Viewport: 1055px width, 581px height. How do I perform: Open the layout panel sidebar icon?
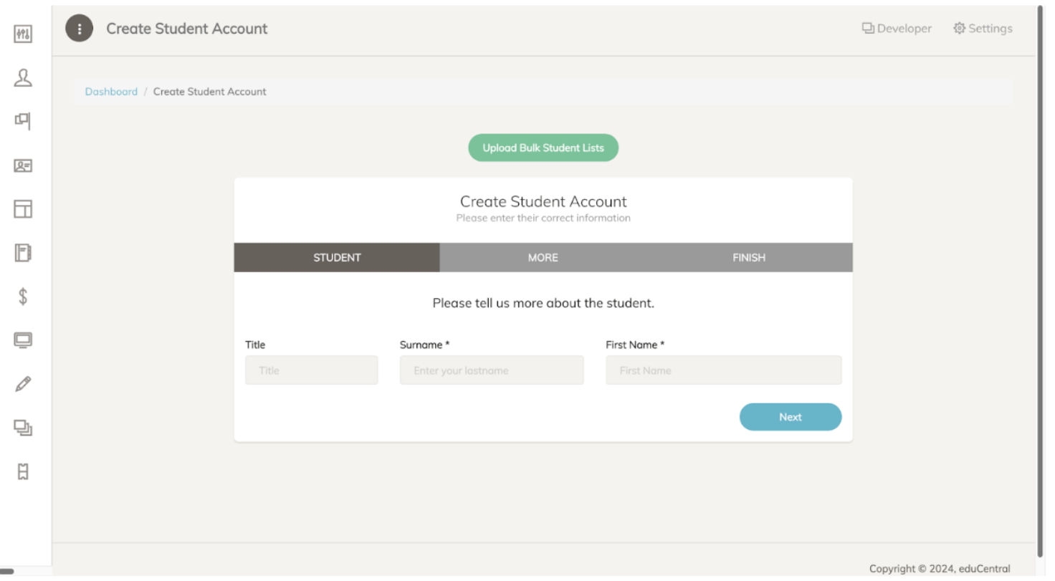[x=23, y=209]
